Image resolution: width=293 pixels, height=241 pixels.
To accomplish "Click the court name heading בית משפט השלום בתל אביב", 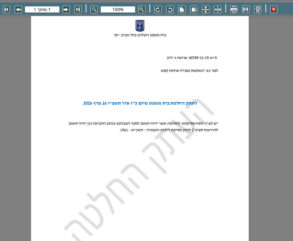I will tap(140, 35).
